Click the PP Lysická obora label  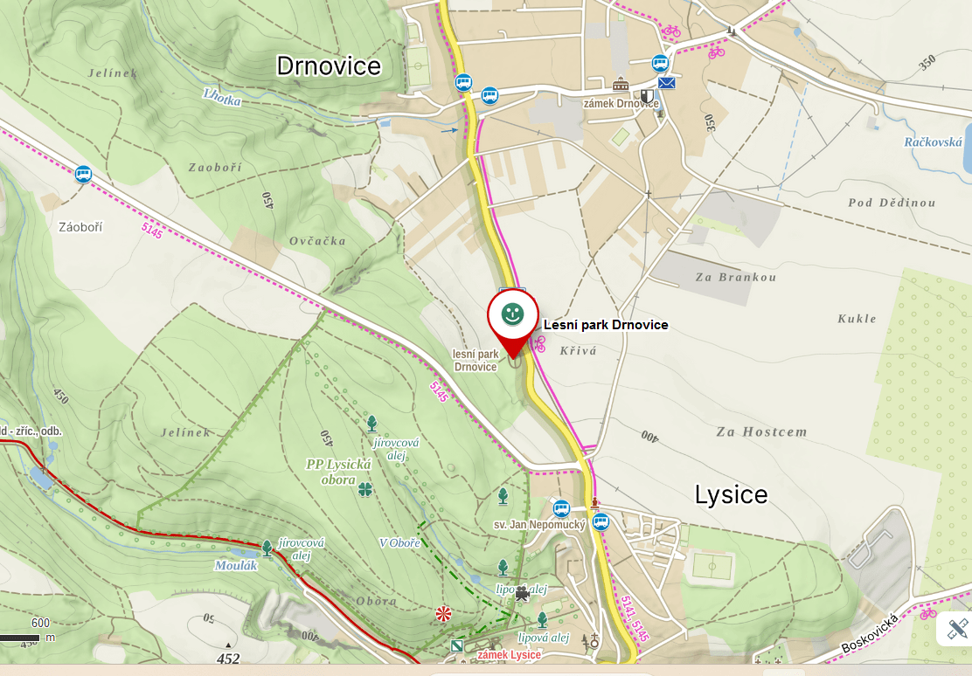coord(338,472)
